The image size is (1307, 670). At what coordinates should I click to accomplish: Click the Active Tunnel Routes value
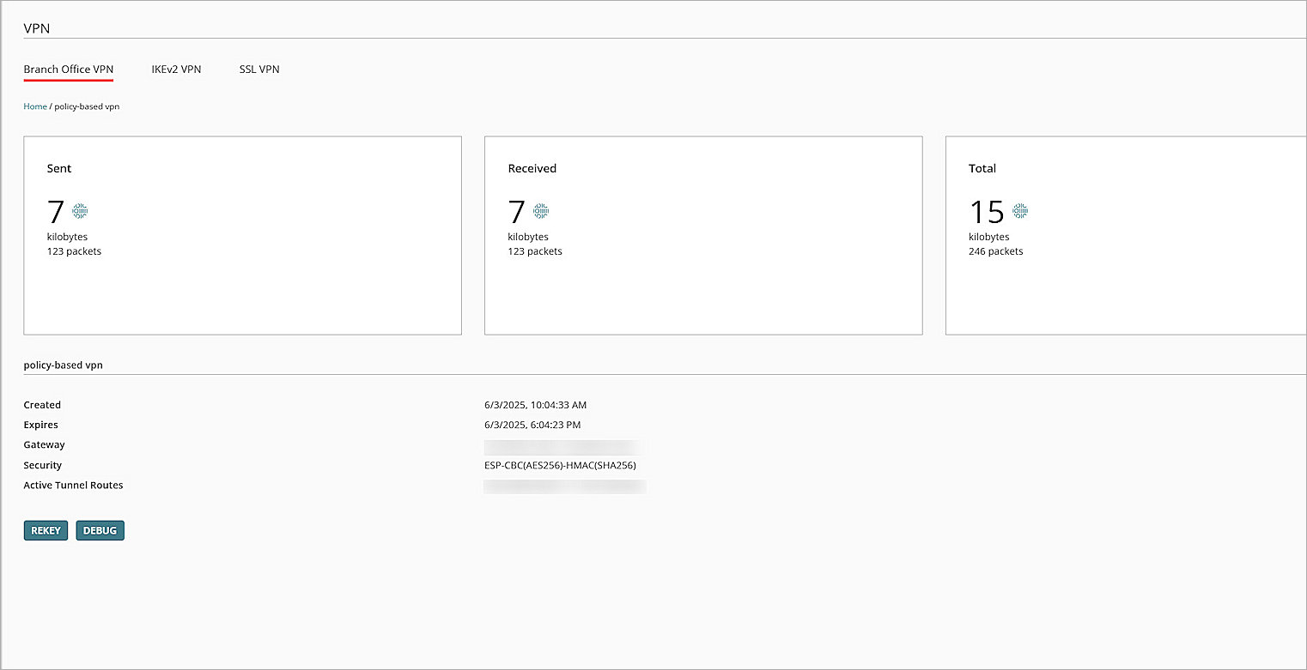click(x=564, y=486)
